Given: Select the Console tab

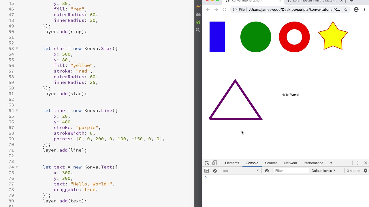Looking at the screenshot, I should [x=252, y=163].
